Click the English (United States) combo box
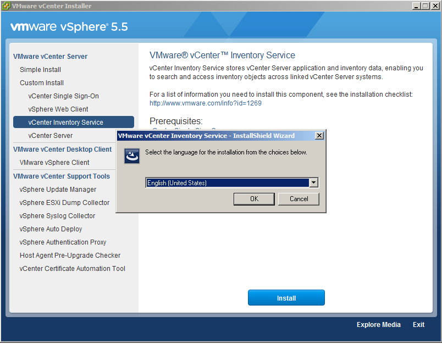 point(227,183)
